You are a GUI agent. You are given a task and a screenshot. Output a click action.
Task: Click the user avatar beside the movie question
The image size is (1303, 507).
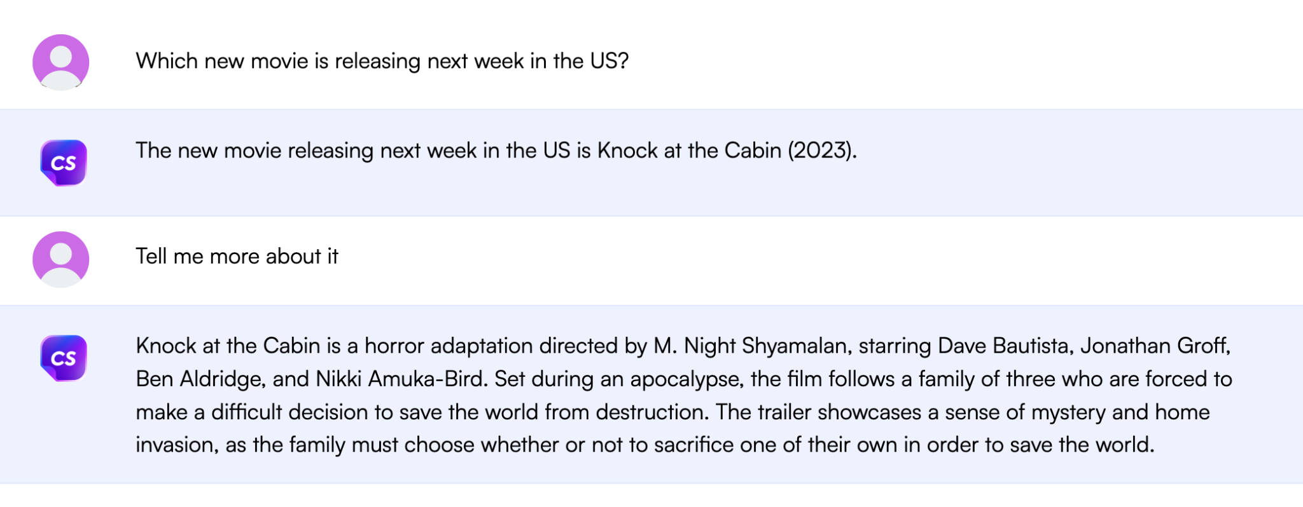pyautogui.click(x=61, y=62)
